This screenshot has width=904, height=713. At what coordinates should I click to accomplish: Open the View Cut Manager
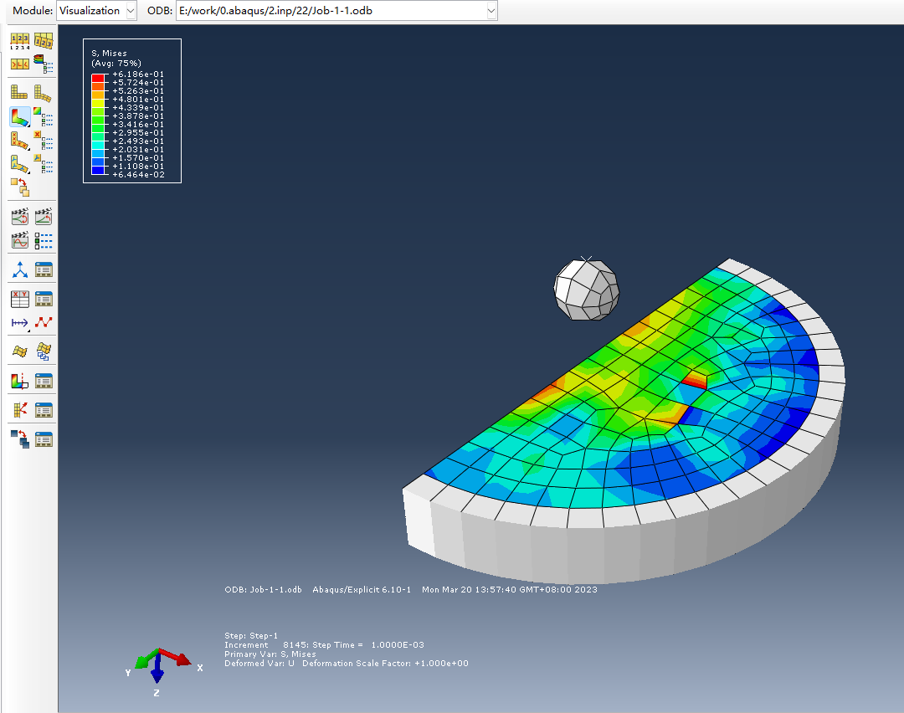pyautogui.click(x=44, y=381)
